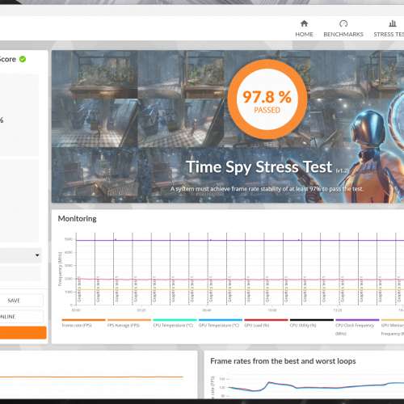Screen dimensions: 404x404
Task: Click the green valid score checkmark icon
Action: click(23, 59)
